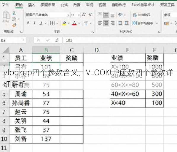Select reward cell with value 300
This screenshot has height=152, width=177.
tap(154, 94)
